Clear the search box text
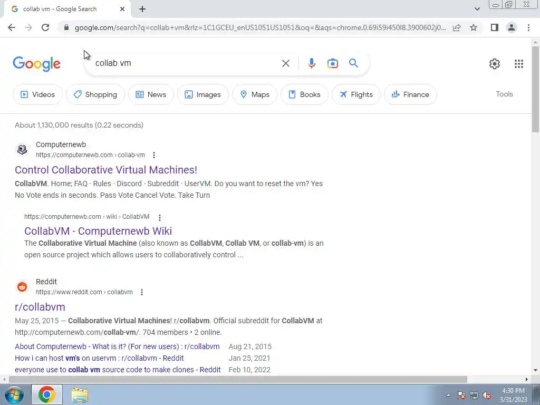Viewport: 540px width, 405px height. (285, 63)
